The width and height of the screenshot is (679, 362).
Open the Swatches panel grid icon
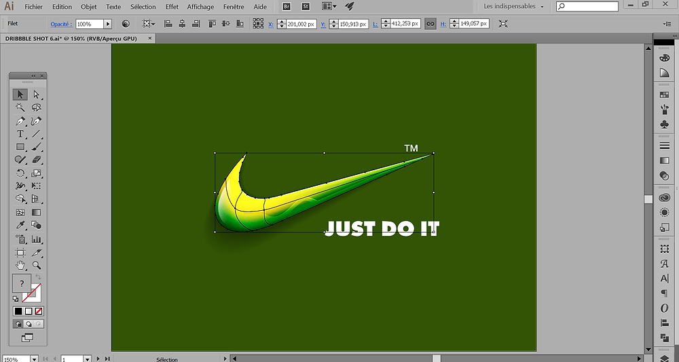(664, 95)
